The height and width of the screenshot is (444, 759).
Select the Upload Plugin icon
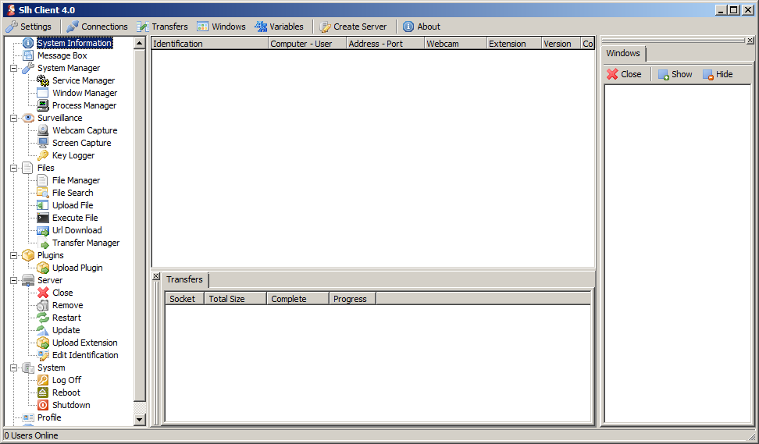[x=43, y=268]
